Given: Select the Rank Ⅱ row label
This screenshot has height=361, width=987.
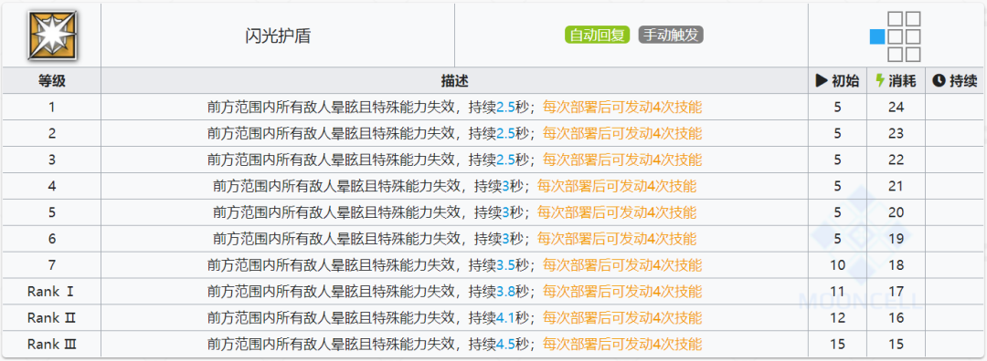Looking at the screenshot, I should (x=51, y=318).
